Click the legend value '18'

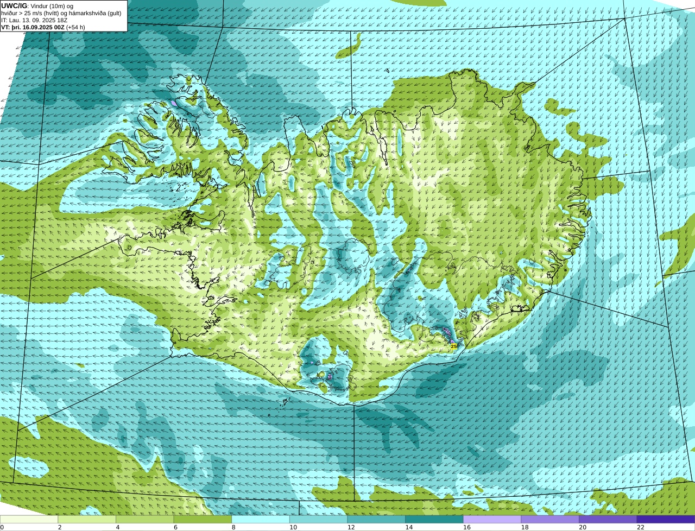pyautogui.click(x=525, y=527)
